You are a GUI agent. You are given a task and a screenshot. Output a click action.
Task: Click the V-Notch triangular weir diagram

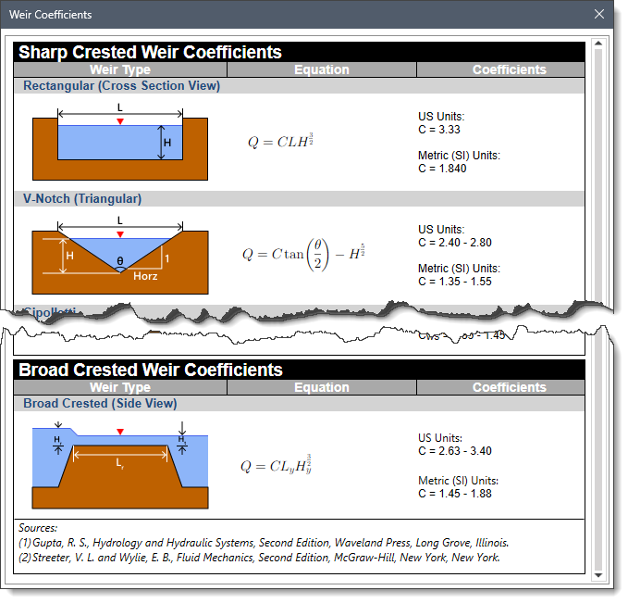[120, 255]
